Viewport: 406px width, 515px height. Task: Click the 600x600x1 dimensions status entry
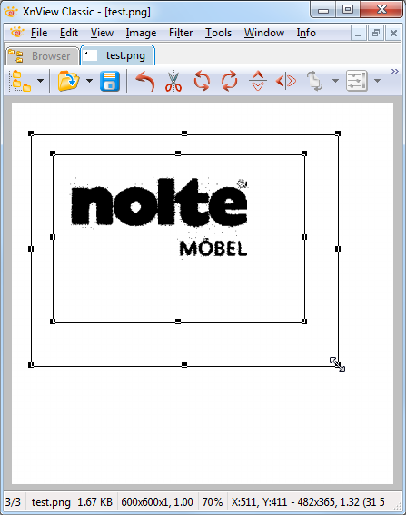click(157, 502)
